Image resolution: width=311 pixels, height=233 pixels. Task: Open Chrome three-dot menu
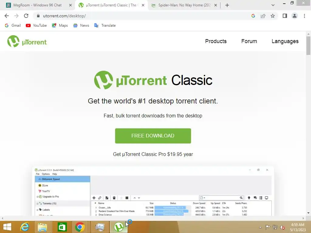pos(304,16)
